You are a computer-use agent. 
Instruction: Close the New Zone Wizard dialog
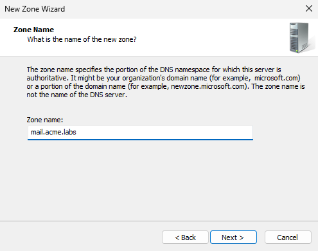click(309, 9)
